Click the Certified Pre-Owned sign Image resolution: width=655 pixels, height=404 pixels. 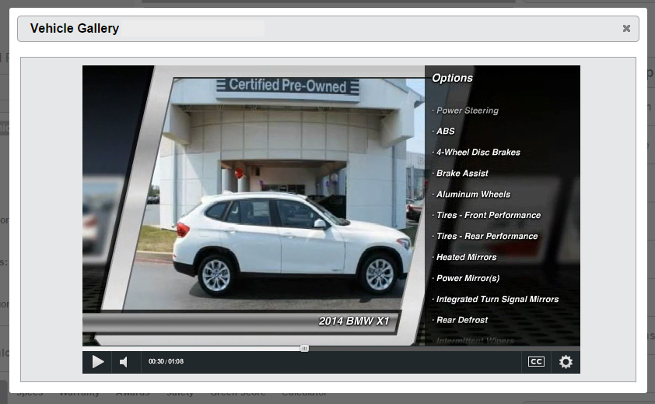pyautogui.click(x=287, y=86)
